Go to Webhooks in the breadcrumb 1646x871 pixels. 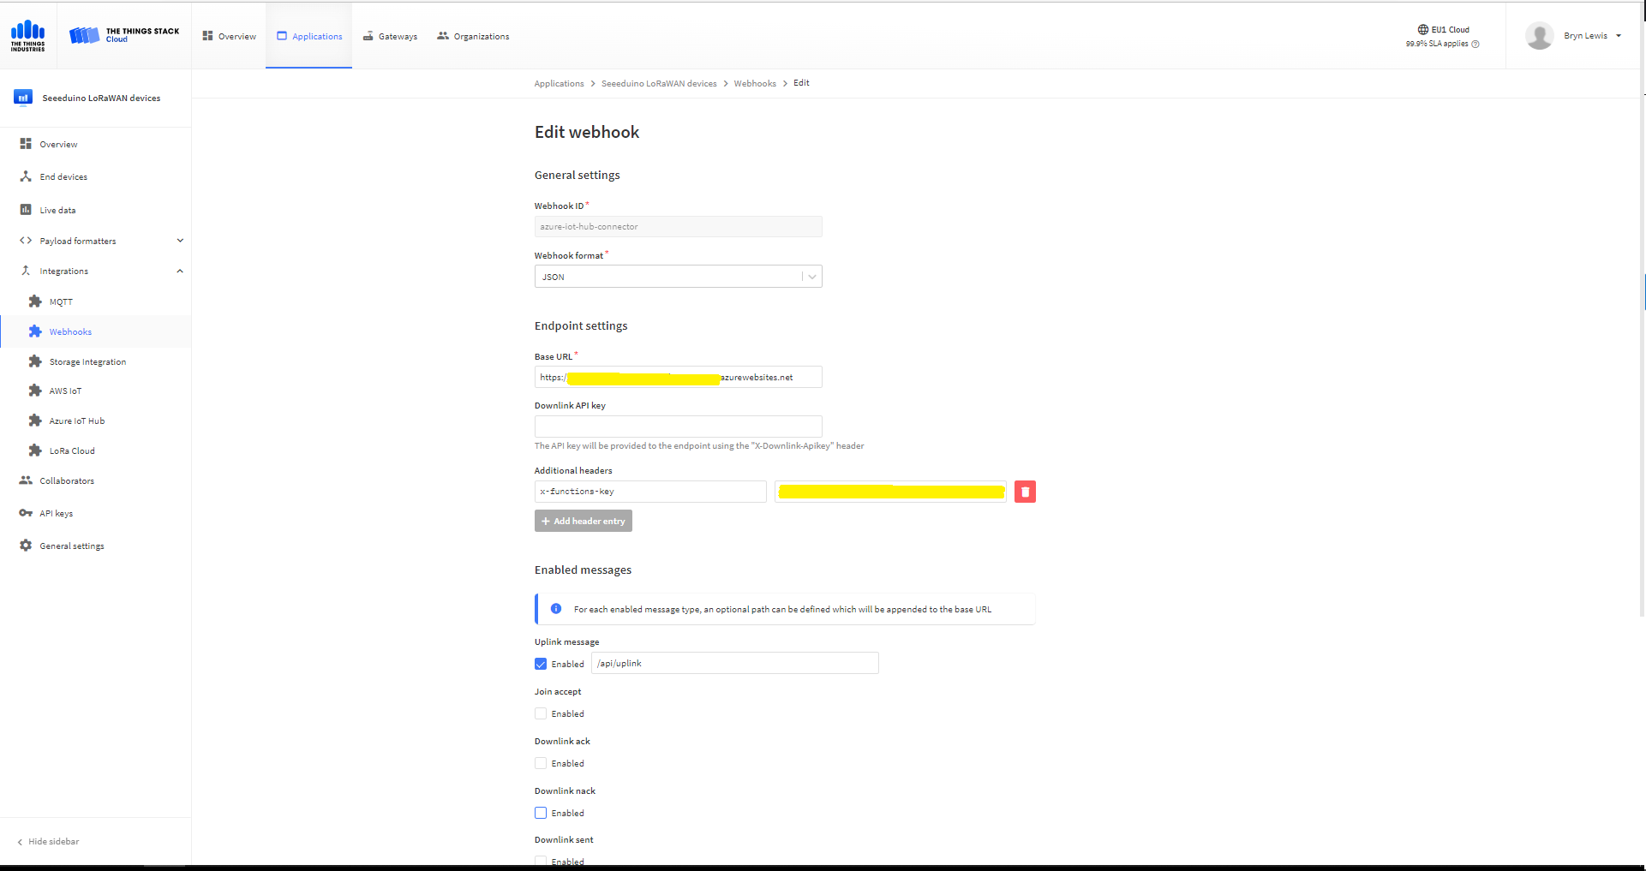point(755,83)
